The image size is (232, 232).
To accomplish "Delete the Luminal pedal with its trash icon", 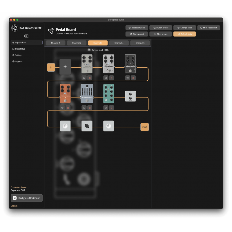I will (x=90, y=78).
